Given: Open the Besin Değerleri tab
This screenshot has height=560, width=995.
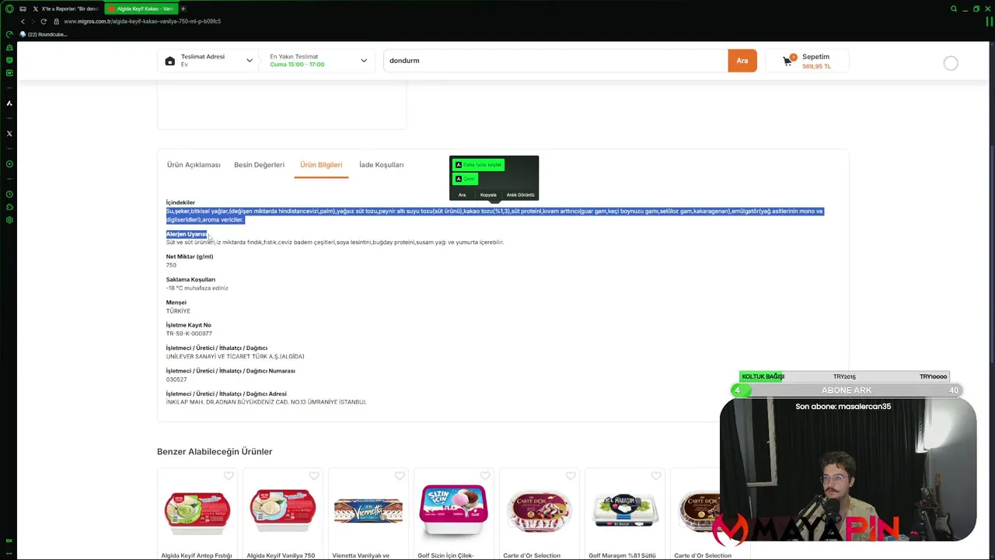Looking at the screenshot, I should [259, 165].
